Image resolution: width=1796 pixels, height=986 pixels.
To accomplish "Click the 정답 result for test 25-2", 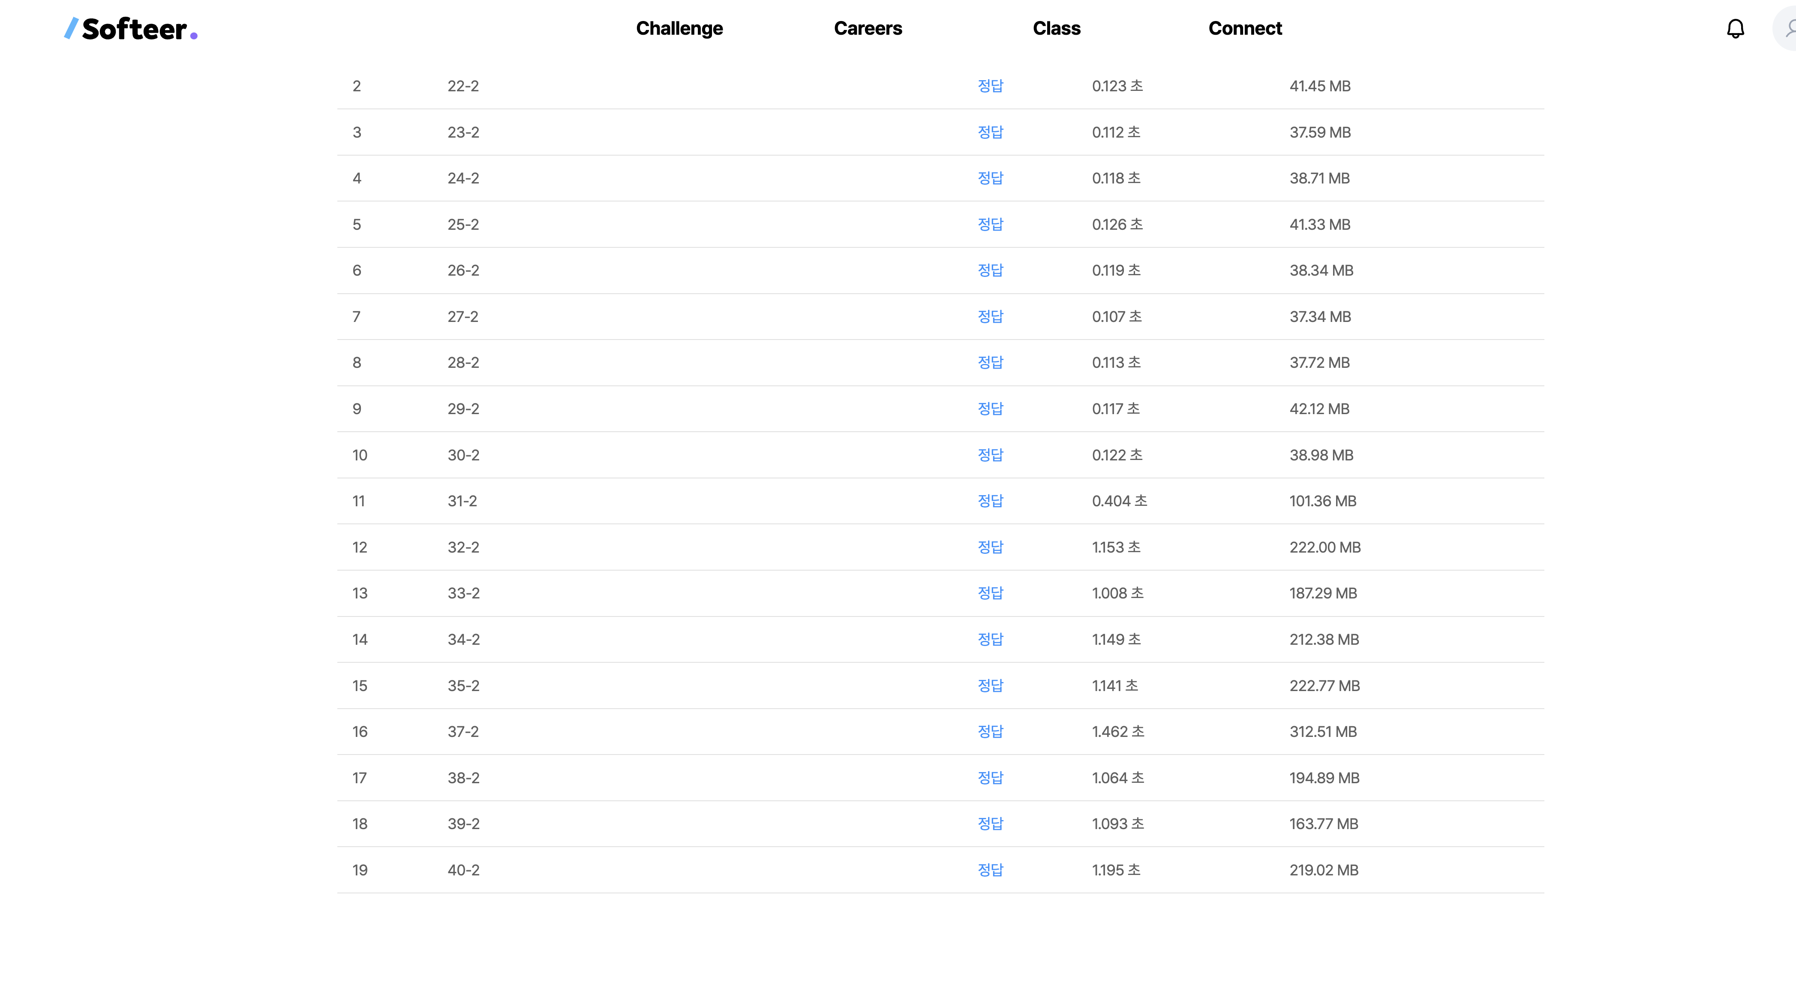I will (x=989, y=225).
